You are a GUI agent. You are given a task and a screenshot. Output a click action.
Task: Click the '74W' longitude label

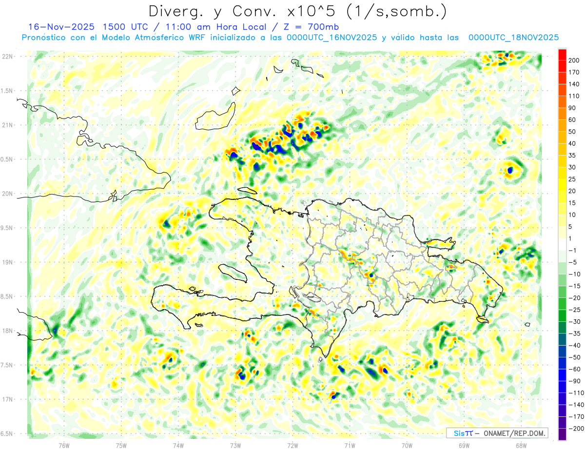[x=178, y=445]
